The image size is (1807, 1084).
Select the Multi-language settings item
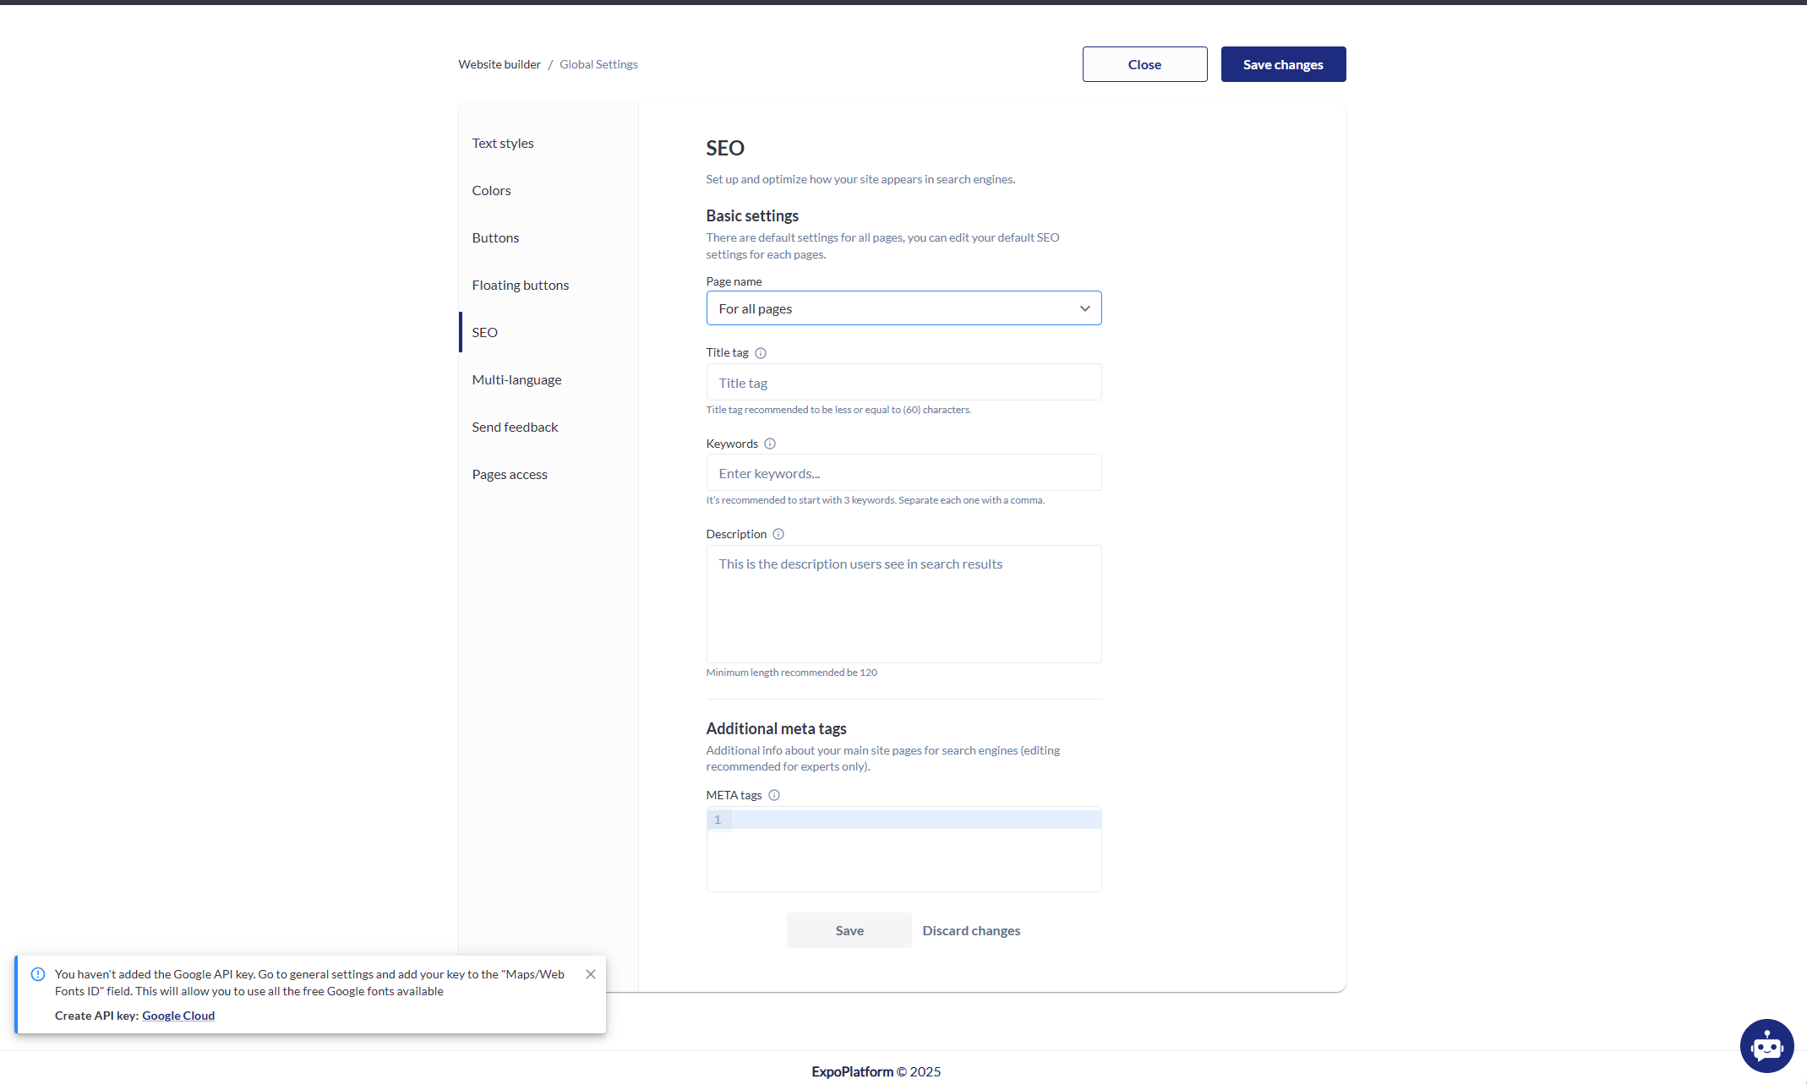[x=516, y=380]
